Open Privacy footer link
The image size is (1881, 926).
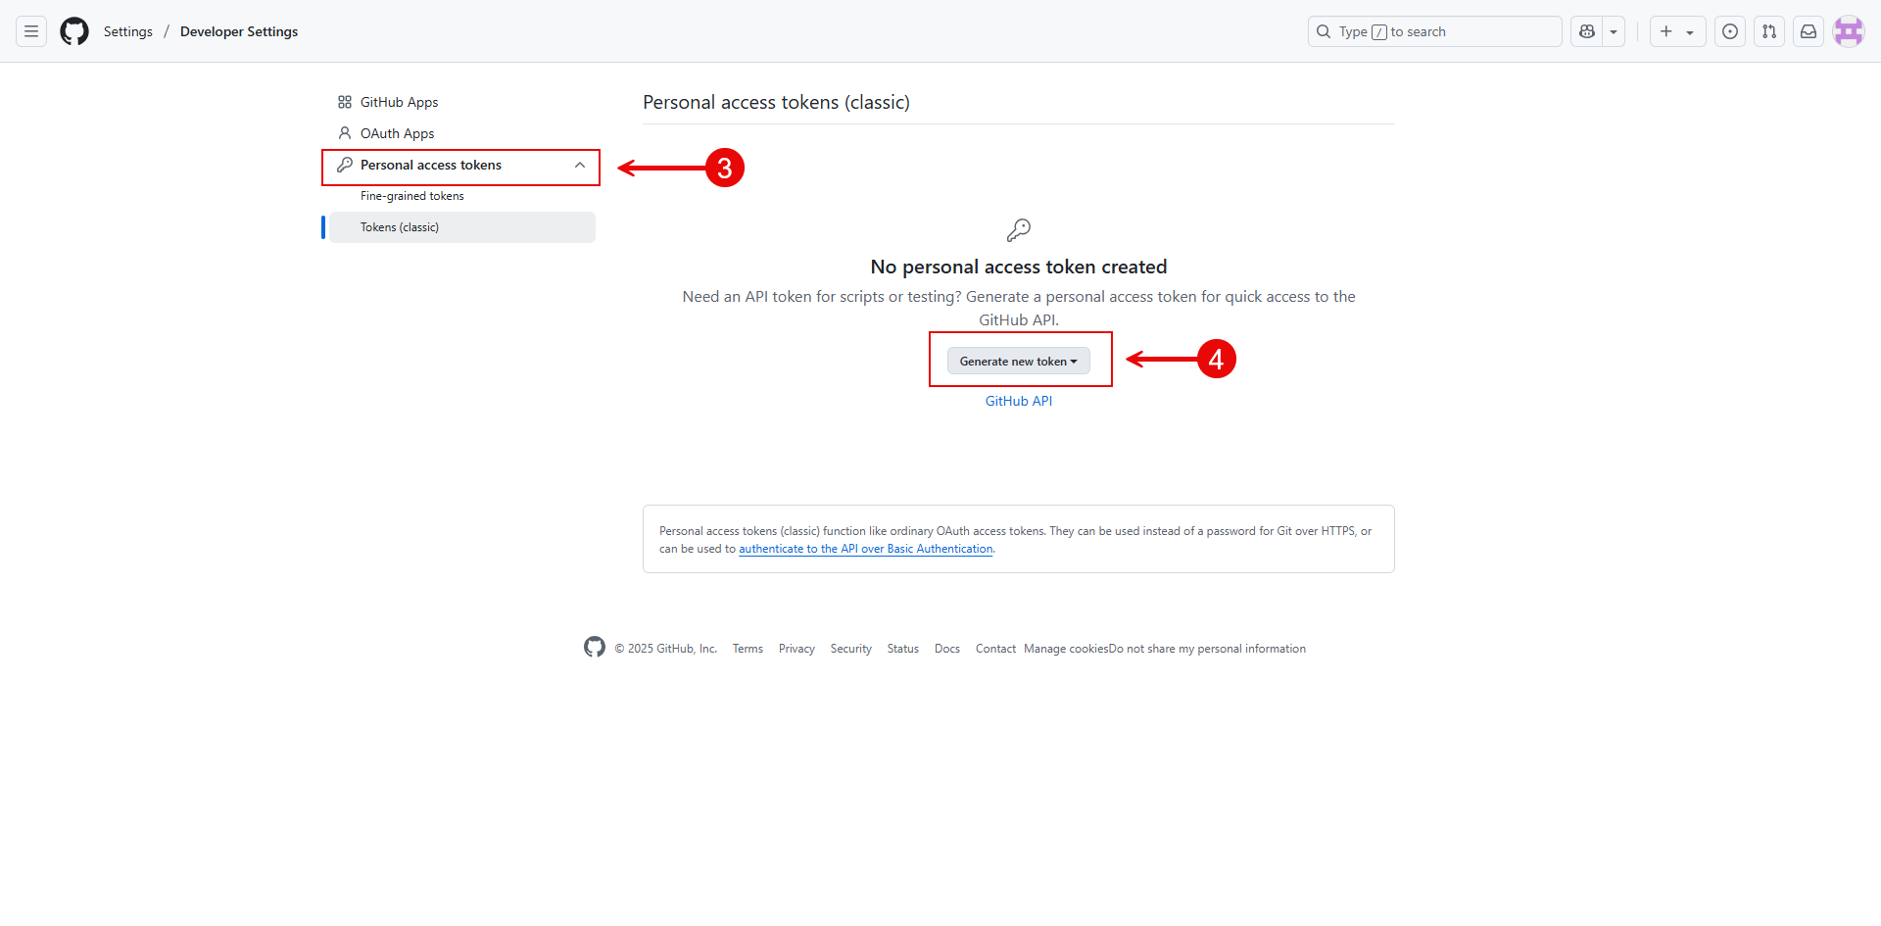(x=796, y=649)
